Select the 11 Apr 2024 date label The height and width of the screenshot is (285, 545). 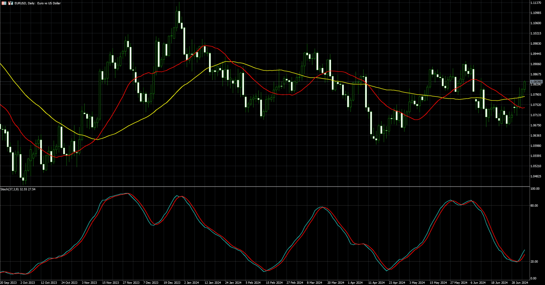pyautogui.click(x=376, y=283)
